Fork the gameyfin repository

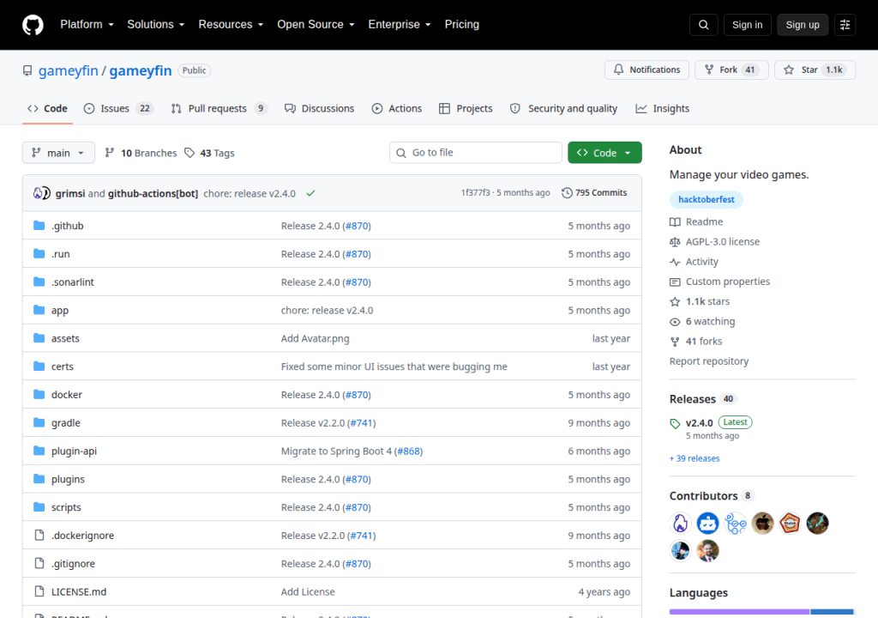pyautogui.click(x=731, y=70)
